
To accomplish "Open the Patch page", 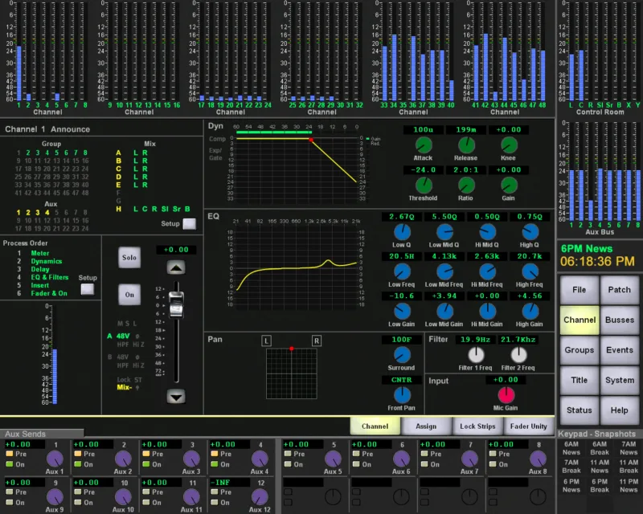I will click(620, 290).
